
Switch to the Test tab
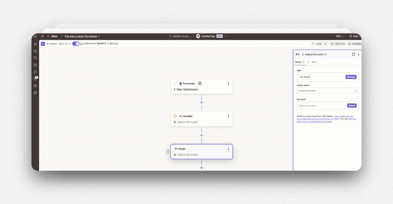coord(315,62)
